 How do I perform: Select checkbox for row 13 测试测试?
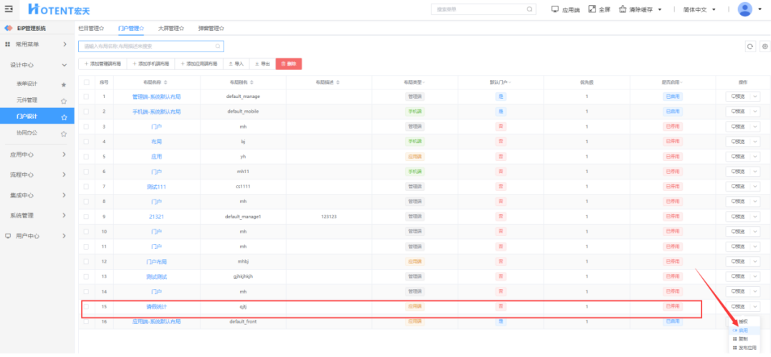[87, 276]
